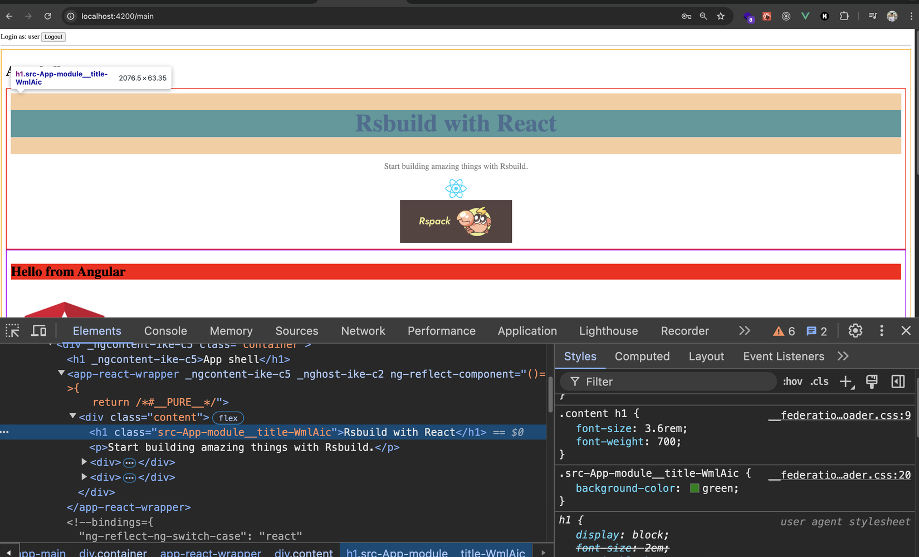Toggle the device toolbar
Image resolution: width=919 pixels, height=557 pixels.
(38, 331)
